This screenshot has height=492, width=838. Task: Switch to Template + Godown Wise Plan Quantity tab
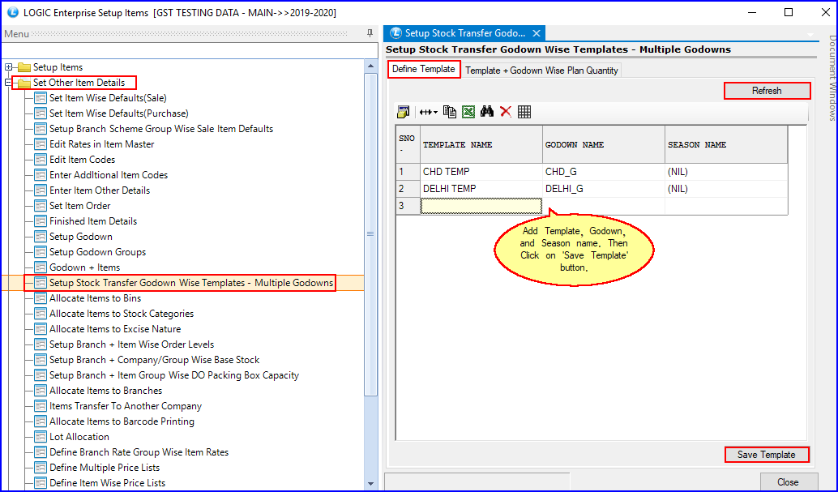tap(541, 71)
